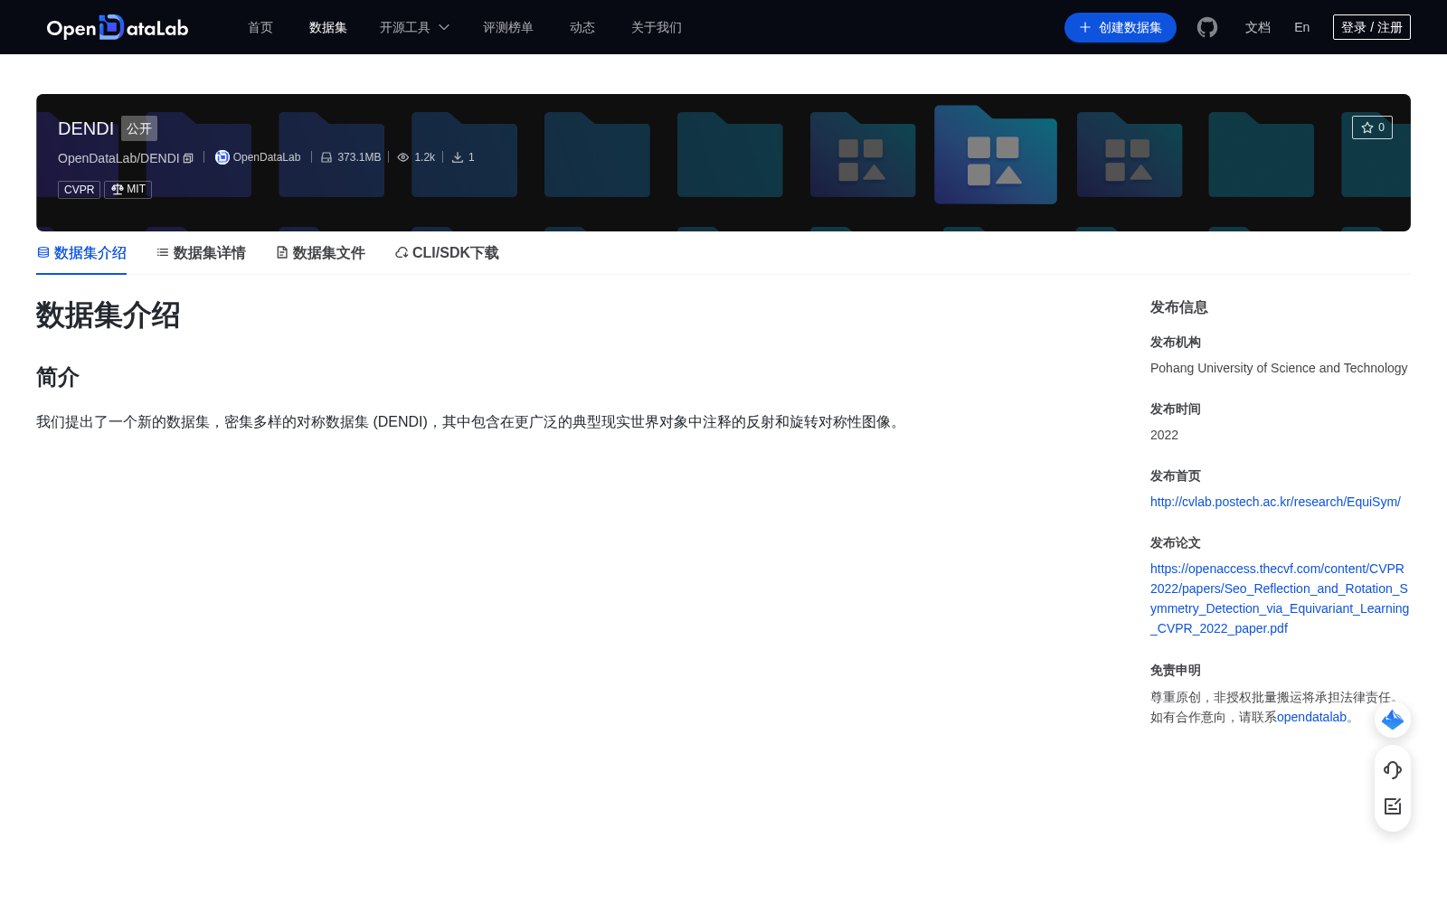Switch to the 数据集详情 tab
The image size is (1447, 904).
pos(201,253)
